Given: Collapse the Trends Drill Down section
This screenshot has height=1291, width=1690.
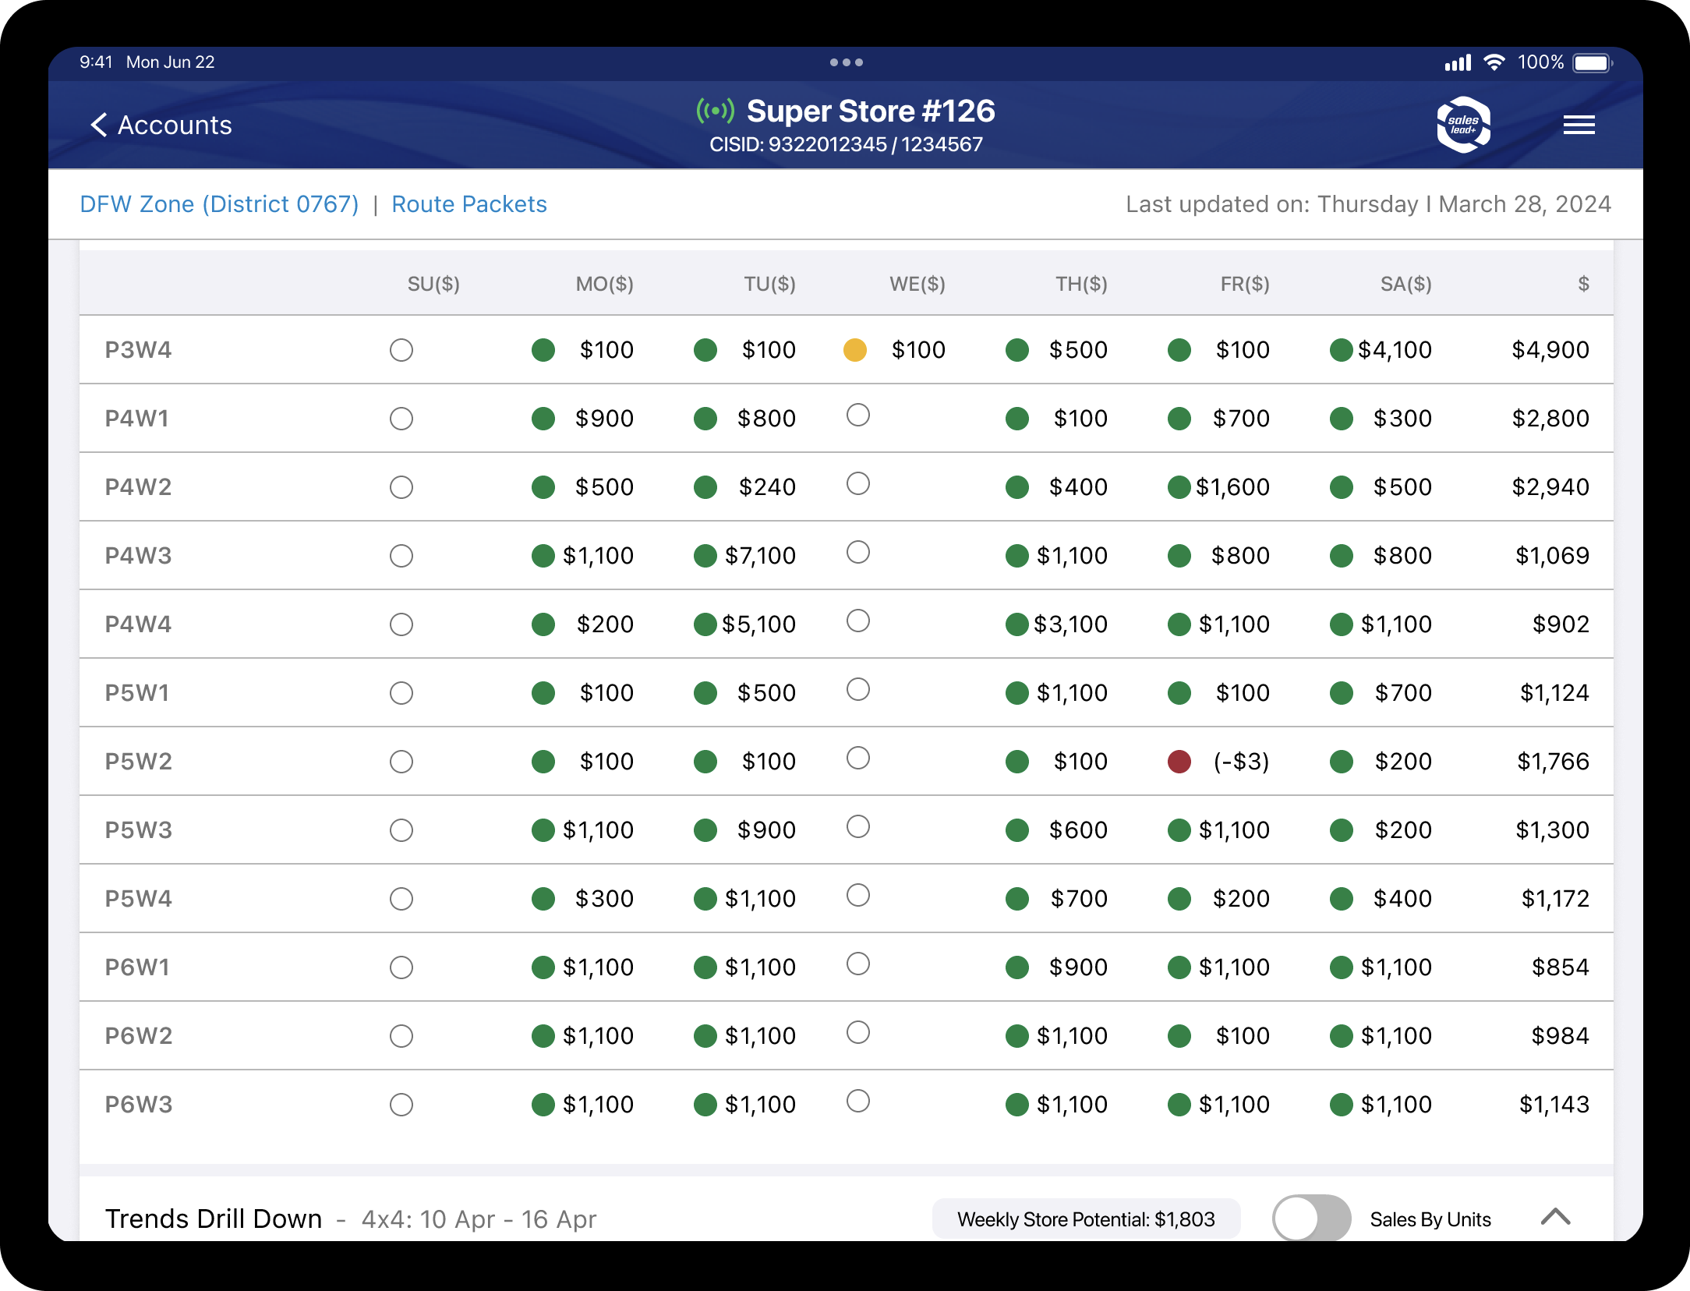Looking at the screenshot, I should 1555,1217.
